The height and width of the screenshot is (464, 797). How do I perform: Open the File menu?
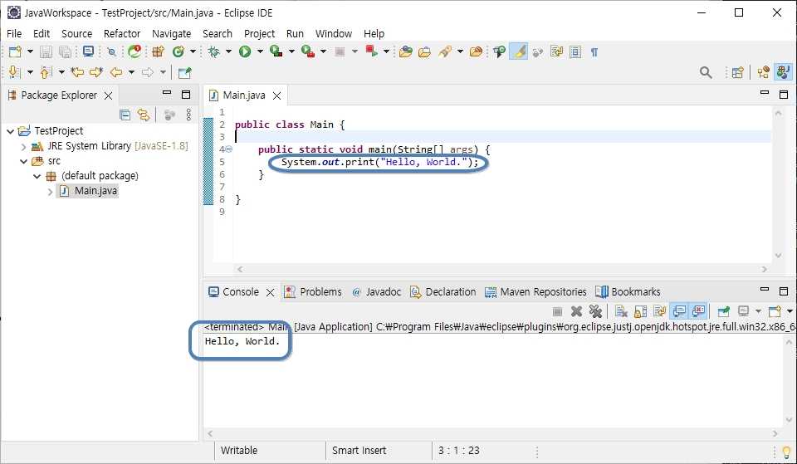pos(14,33)
